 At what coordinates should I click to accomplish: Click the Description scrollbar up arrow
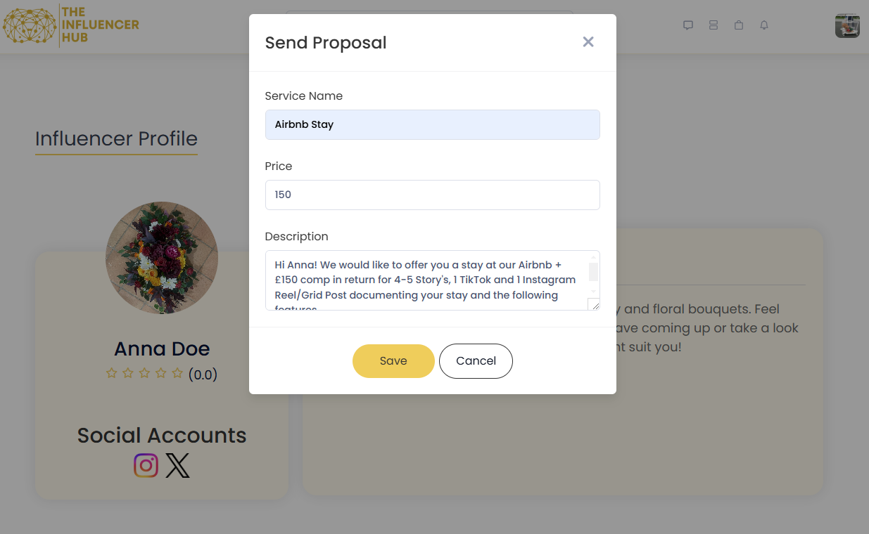(x=593, y=256)
